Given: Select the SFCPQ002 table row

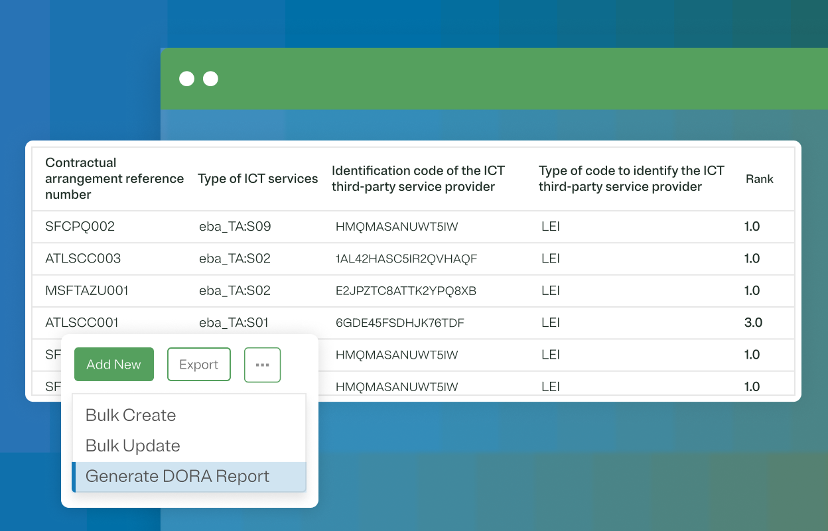Looking at the screenshot, I should click(x=79, y=226).
